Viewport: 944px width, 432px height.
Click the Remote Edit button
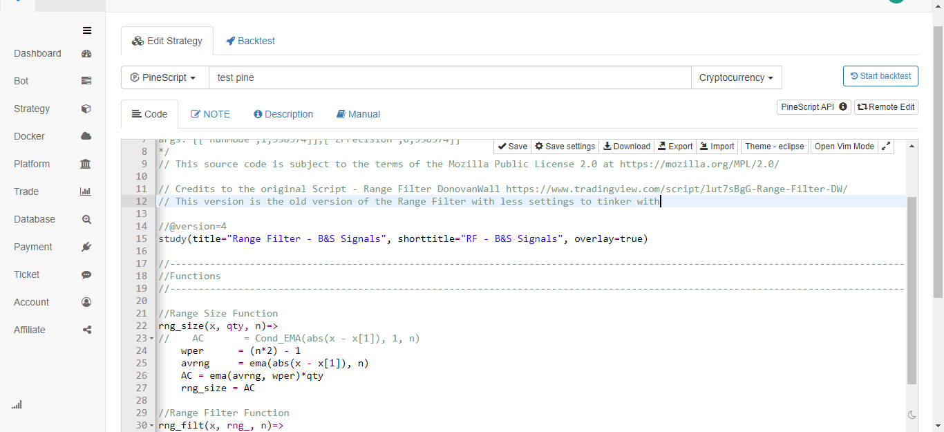pos(886,107)
